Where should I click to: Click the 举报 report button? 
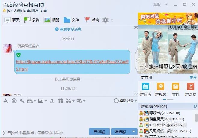(157, 5)
